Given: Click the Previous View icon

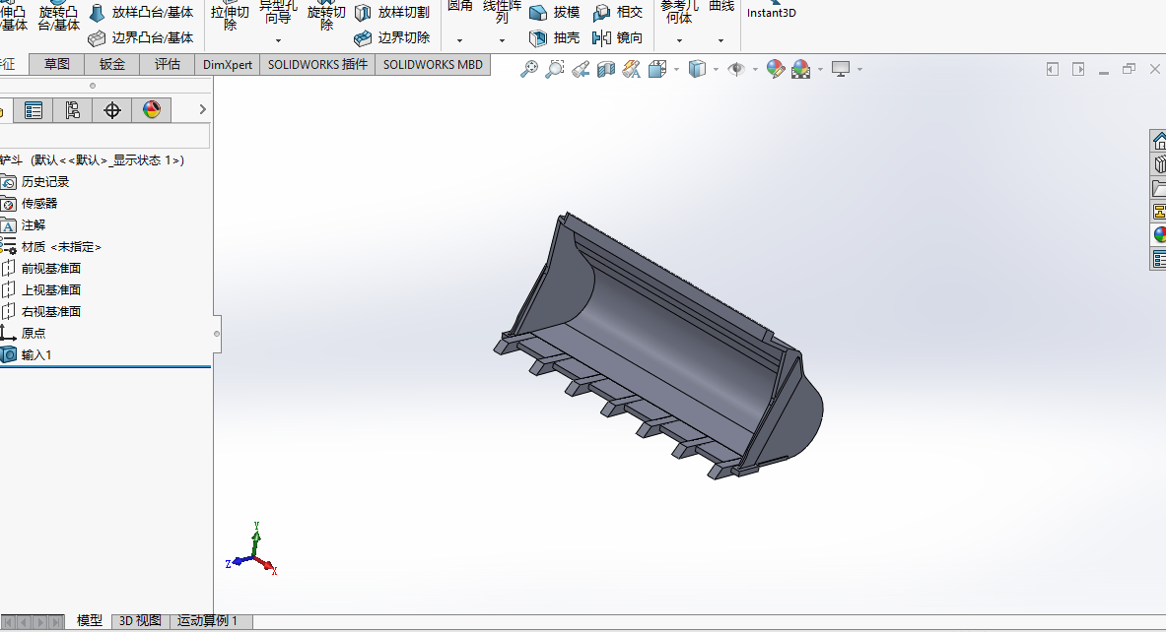Looking at the screenshot, I should point(581,69).
